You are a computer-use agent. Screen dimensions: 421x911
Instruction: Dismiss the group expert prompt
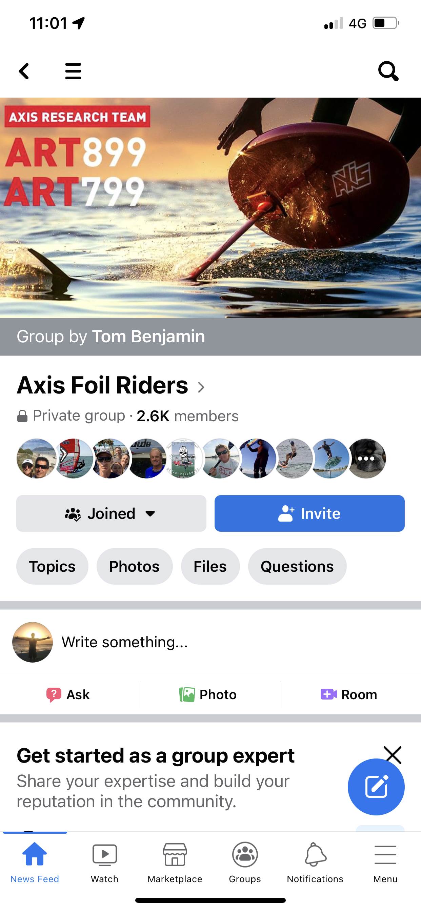tap(393, 754)
